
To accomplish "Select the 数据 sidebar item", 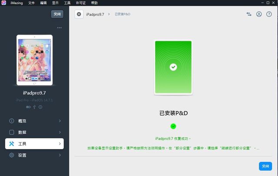I will pos(34,132).
